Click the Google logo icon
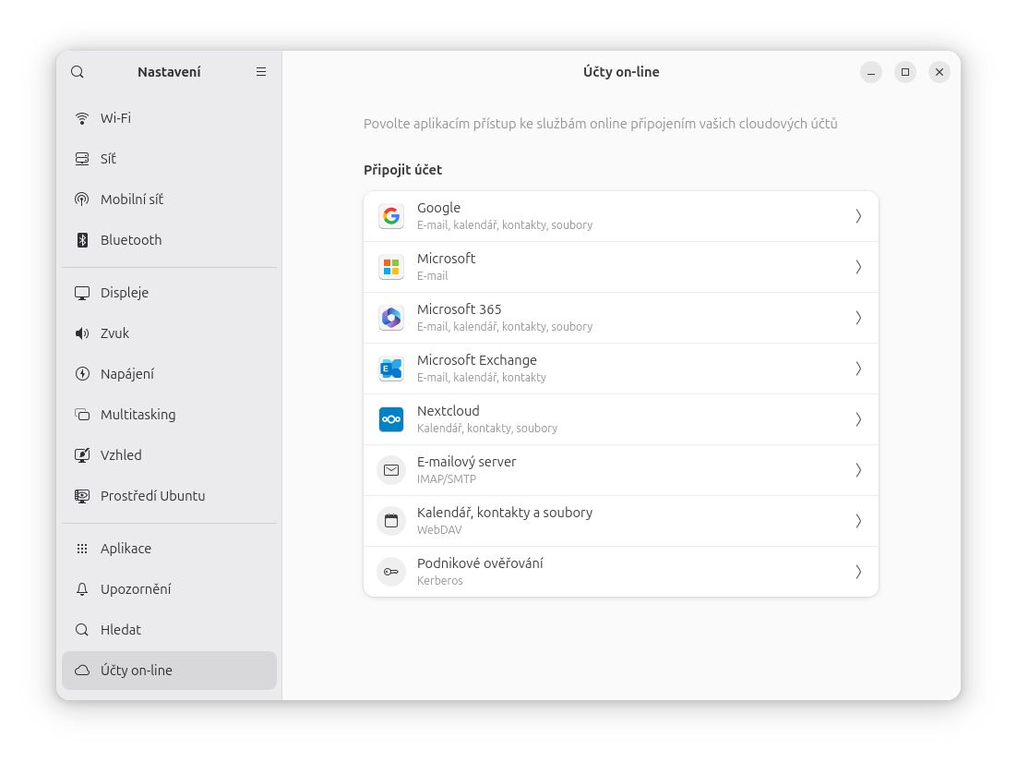The height and width of the screenshot is (762, 1017). [x=391, y=216]
